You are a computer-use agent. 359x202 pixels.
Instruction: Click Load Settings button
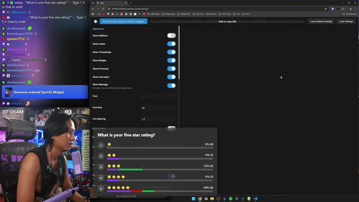pos(346,21)
